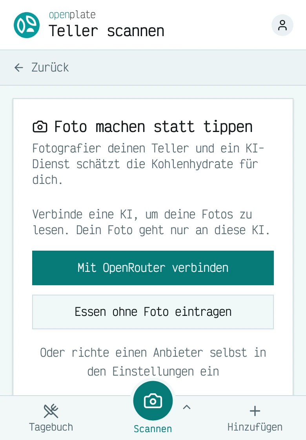Image resolution: width=306 pixels, height=440 pixels.
Task: Click the camera icon beside the heading
Action: (40, 127)
